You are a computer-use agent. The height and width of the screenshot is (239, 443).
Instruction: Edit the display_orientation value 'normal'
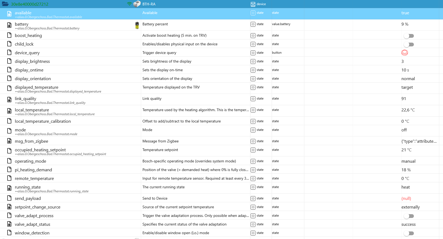click(x=408, y=79)
